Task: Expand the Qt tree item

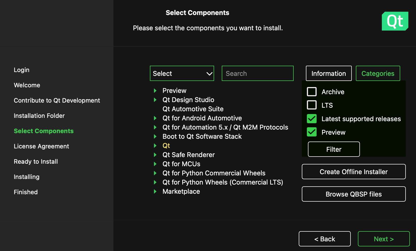Action: pos(155,145)
